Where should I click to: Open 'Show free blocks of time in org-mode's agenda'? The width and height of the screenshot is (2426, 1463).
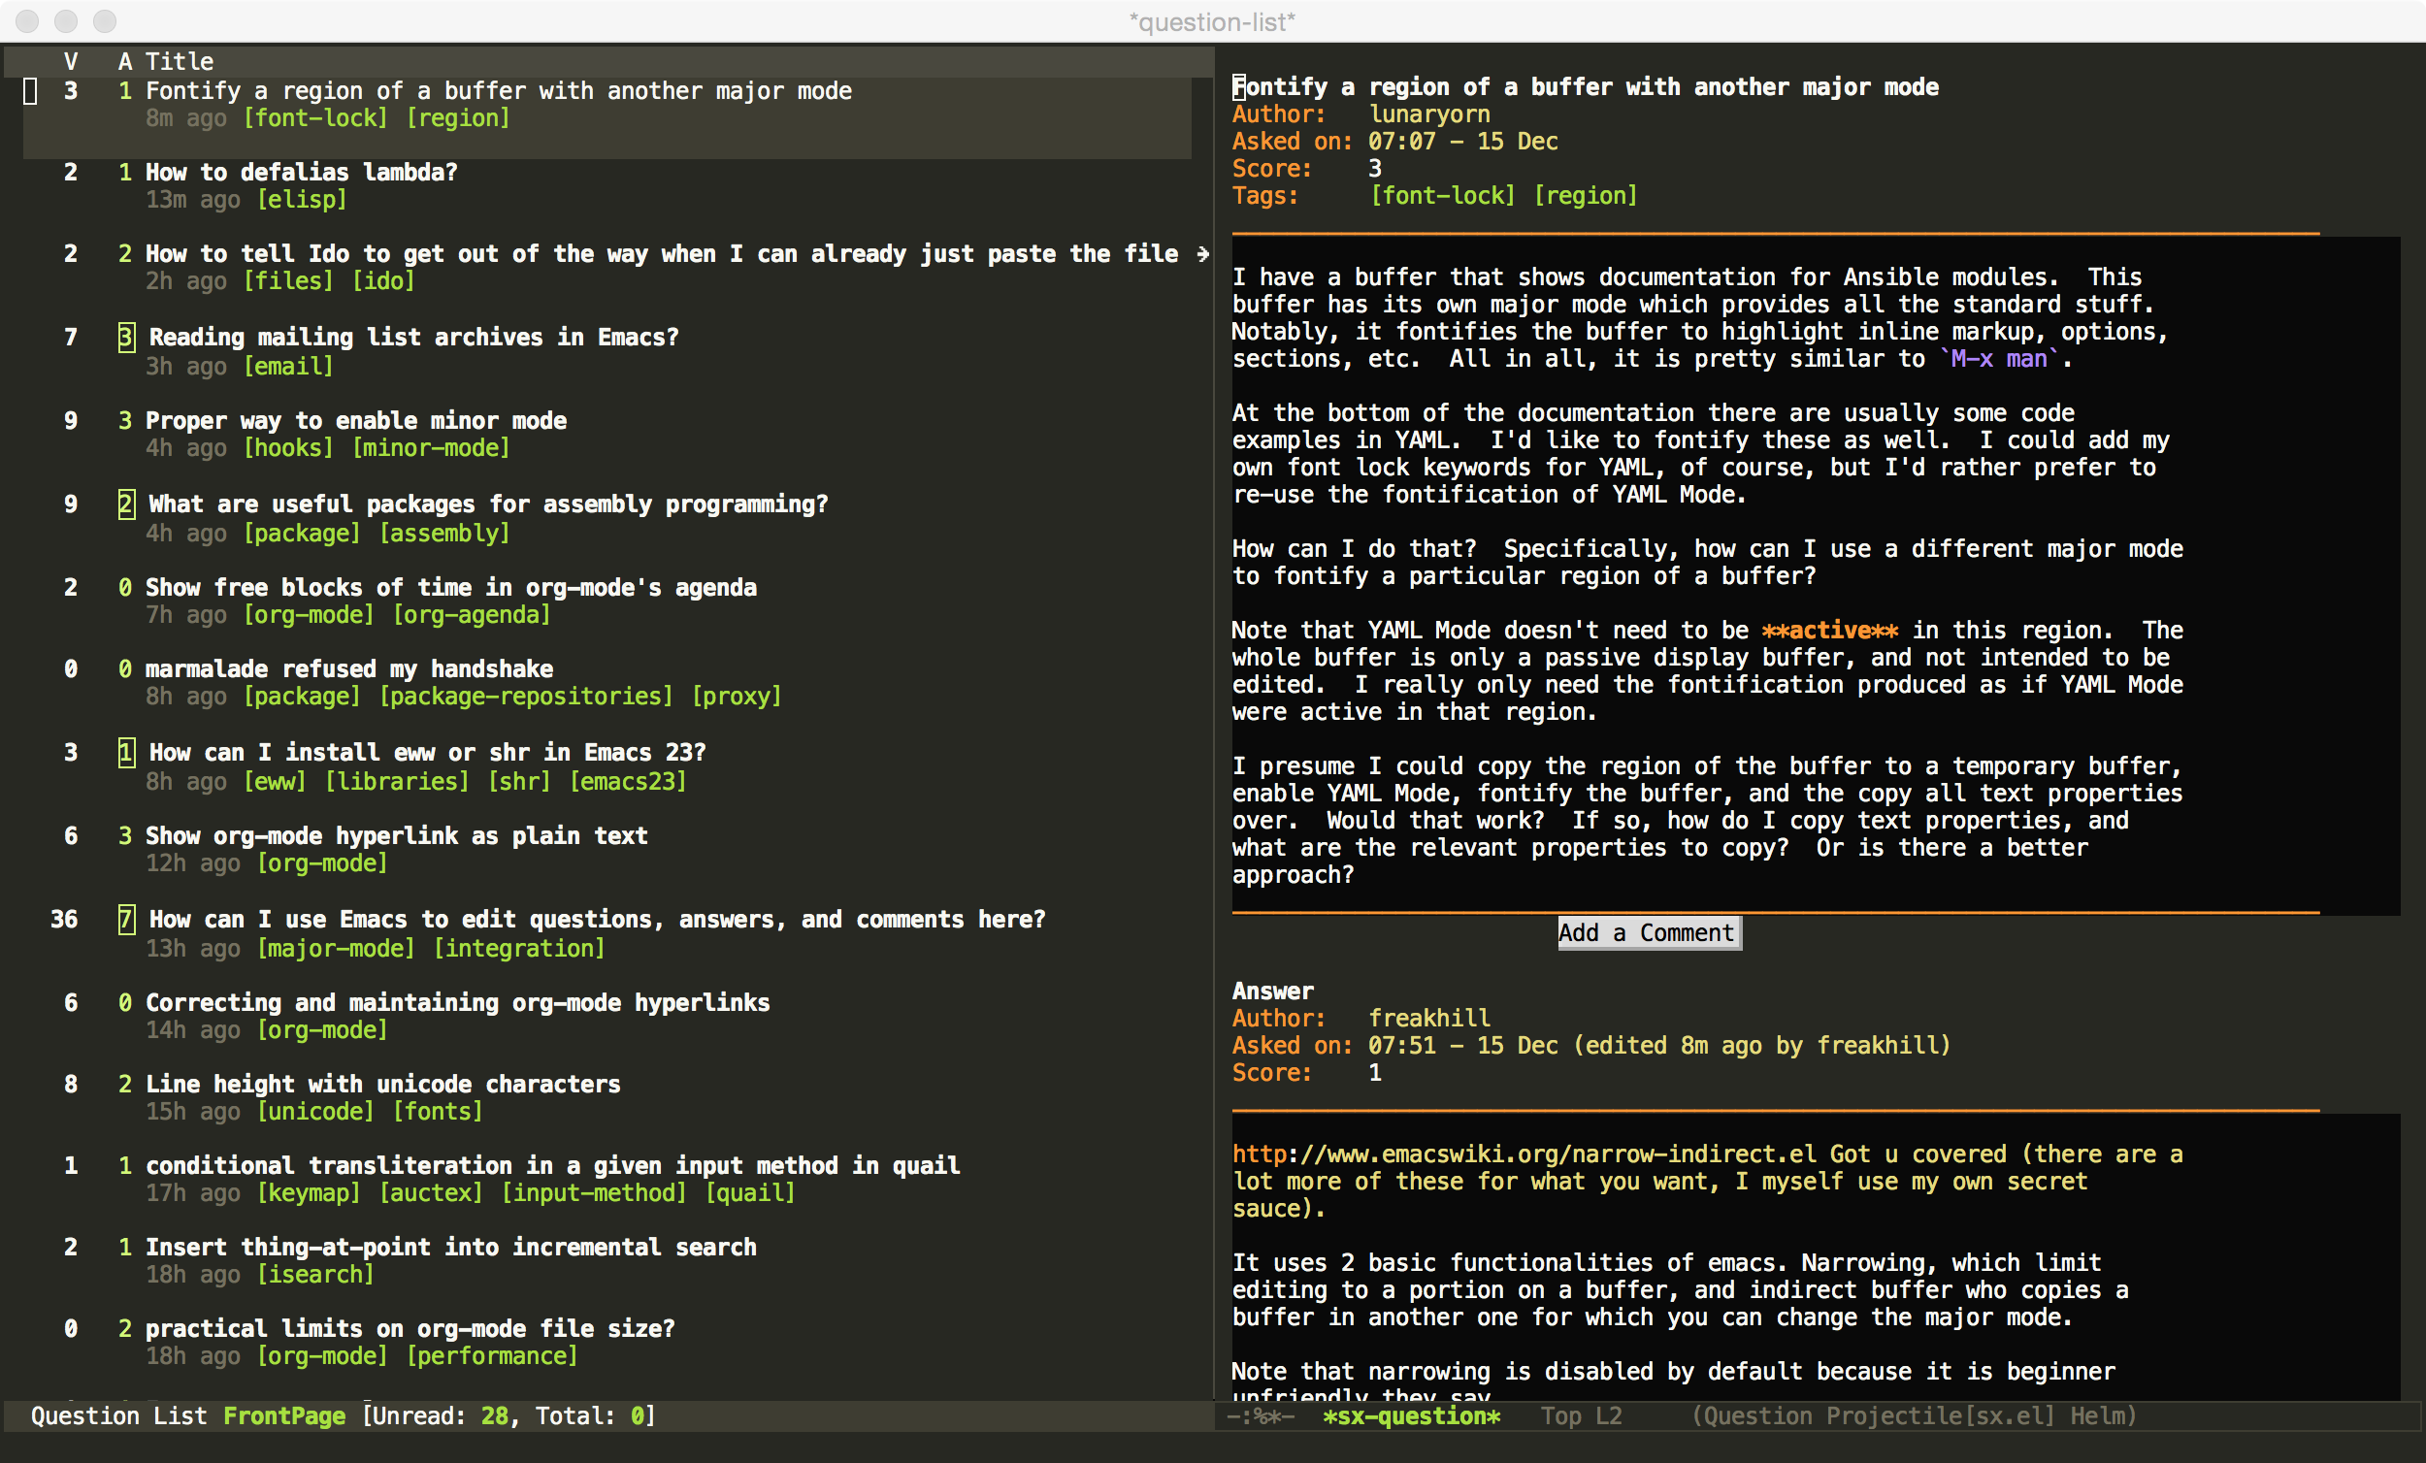tap(451, 588)
